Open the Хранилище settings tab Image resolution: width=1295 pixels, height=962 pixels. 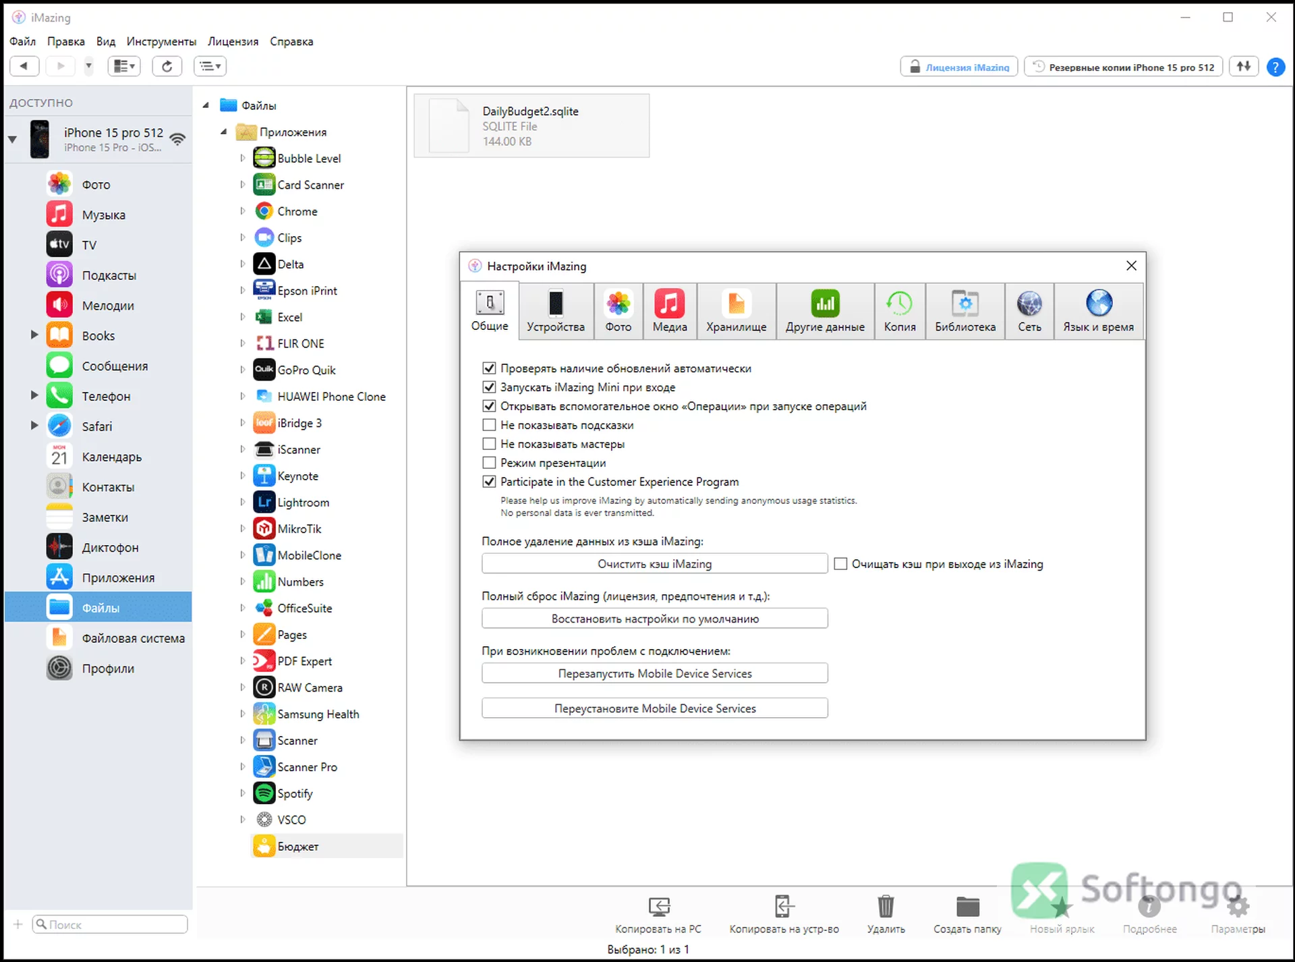pyautogui.click(x=736, y=311)
